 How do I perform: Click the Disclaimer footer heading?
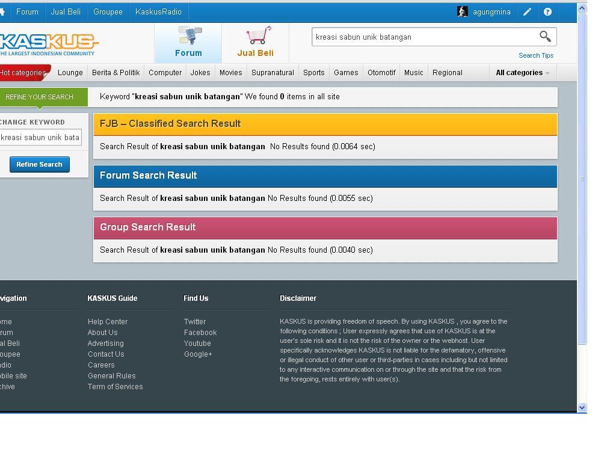point(298,298)
